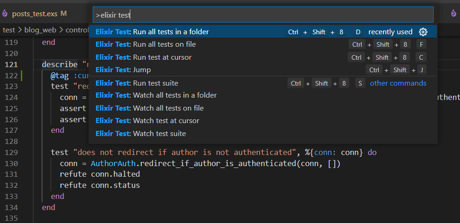
Task: Click the 'test' breadcrumb segment
Action: [9, 30]
